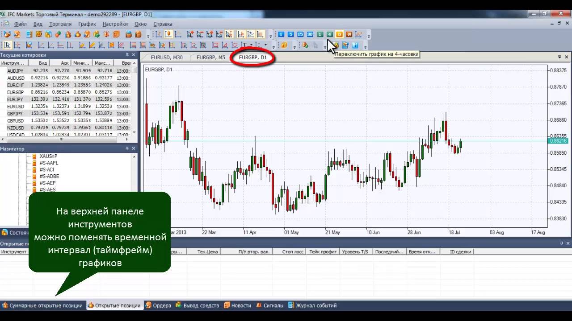The width and height of the screenshot is (572, 321).
Task: Select the arrow cursor tool
Action: (8, 45)
